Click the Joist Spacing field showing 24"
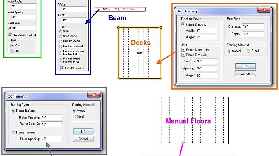Viewport: 279px width, 156px height. click(24, 17)
